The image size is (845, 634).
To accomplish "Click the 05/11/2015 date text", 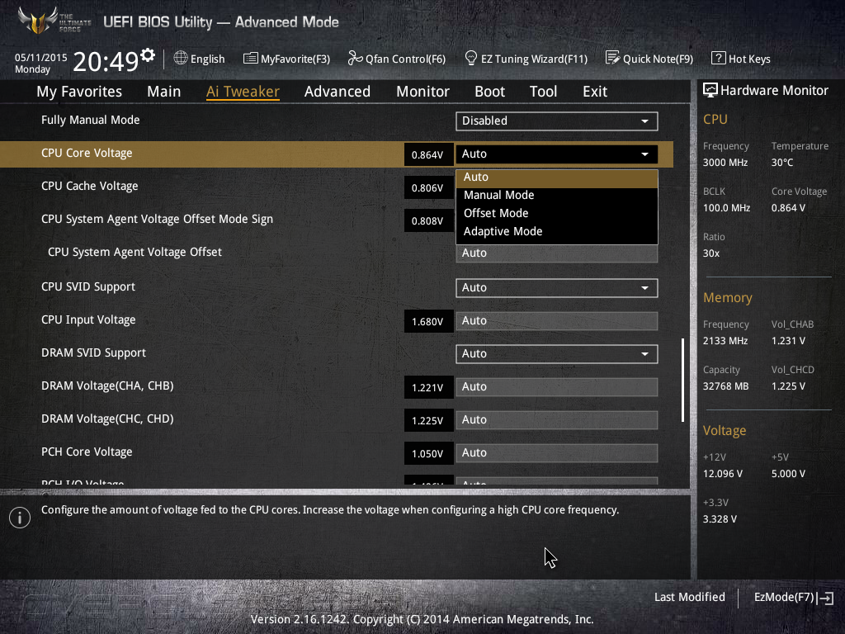I will 41,57.
